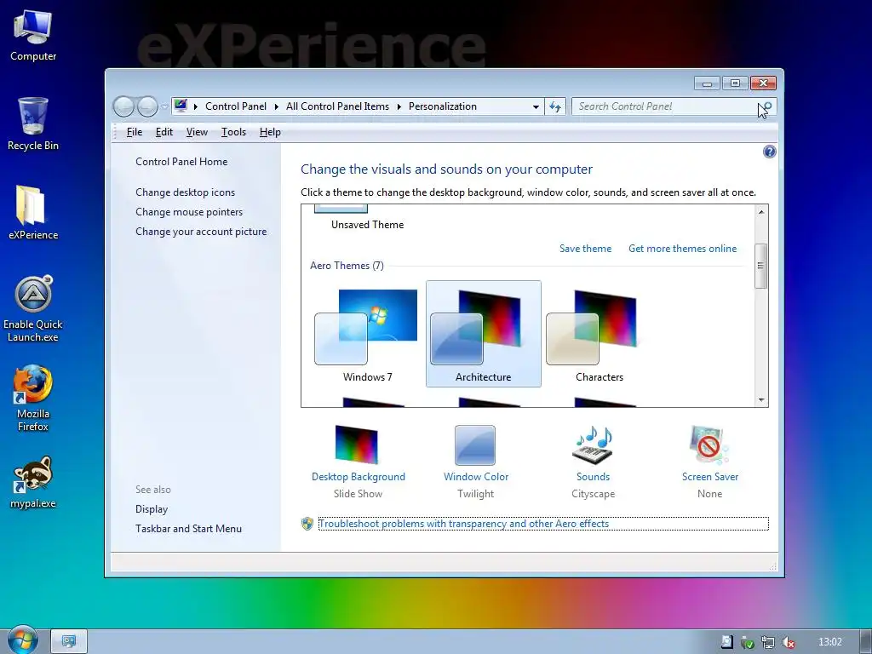Open Troubleshoot problems with transparency link
The width and height of the screenshot is (872, 654).
pos(463,524)
